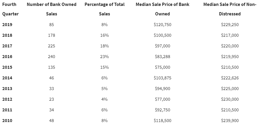This screenshot has height=125, width=259.
Task: Select the 2019 row label
Action: (7, 25)
